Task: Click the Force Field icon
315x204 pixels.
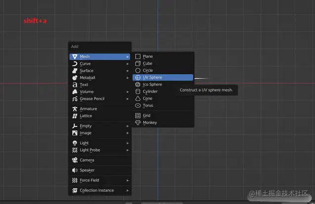Action: 75,180
